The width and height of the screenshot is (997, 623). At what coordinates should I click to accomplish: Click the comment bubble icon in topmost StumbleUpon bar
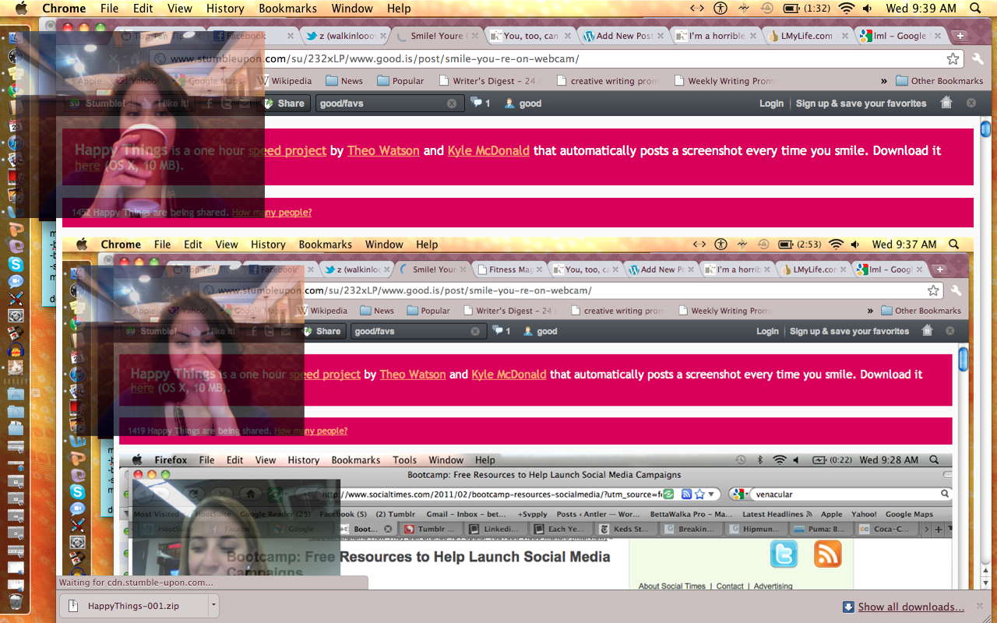tap(477, 103)
